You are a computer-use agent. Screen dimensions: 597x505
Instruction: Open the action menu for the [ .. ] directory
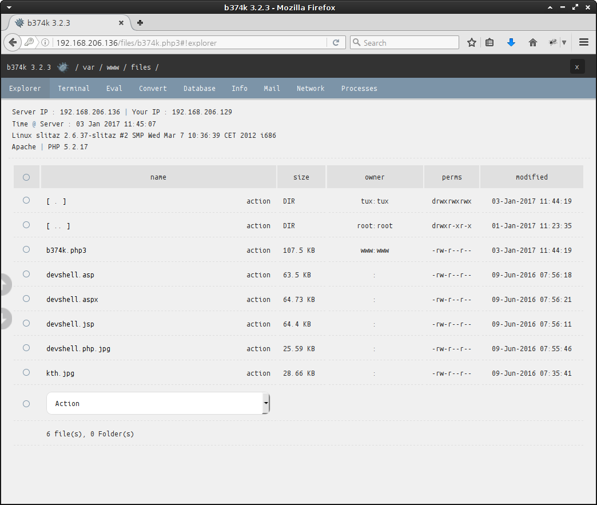tap(258, 226)
